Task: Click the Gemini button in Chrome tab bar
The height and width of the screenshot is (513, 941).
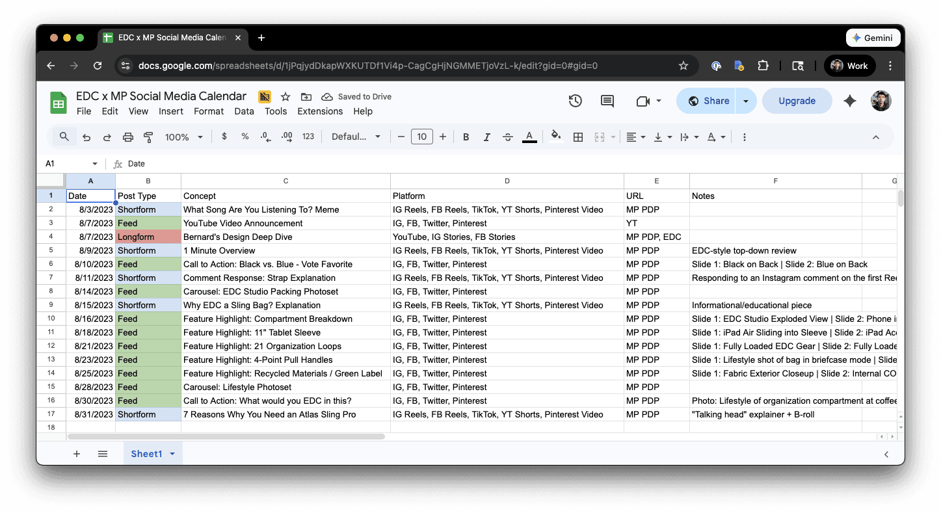Action: 873,38
